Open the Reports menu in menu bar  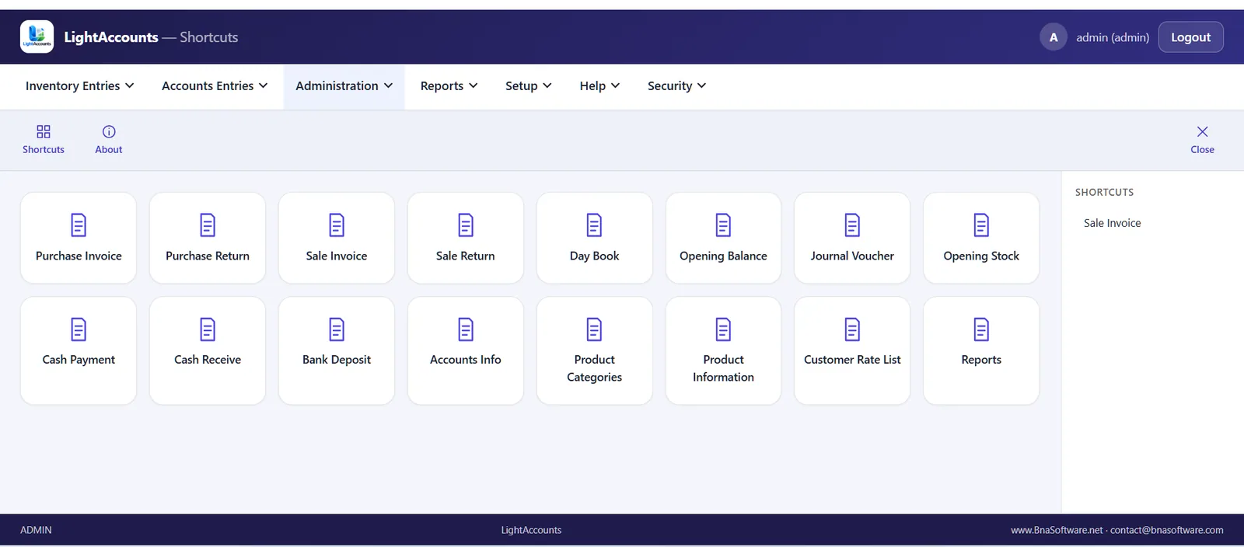pyautogui.click(x=449, y=86)
